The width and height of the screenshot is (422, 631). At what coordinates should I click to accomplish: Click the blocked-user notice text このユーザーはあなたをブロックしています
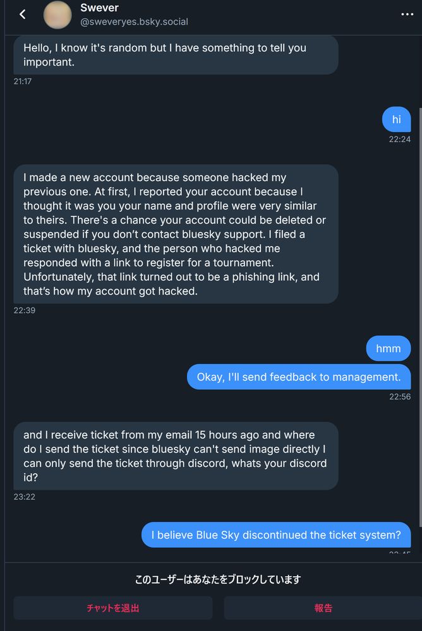point(217,579)
